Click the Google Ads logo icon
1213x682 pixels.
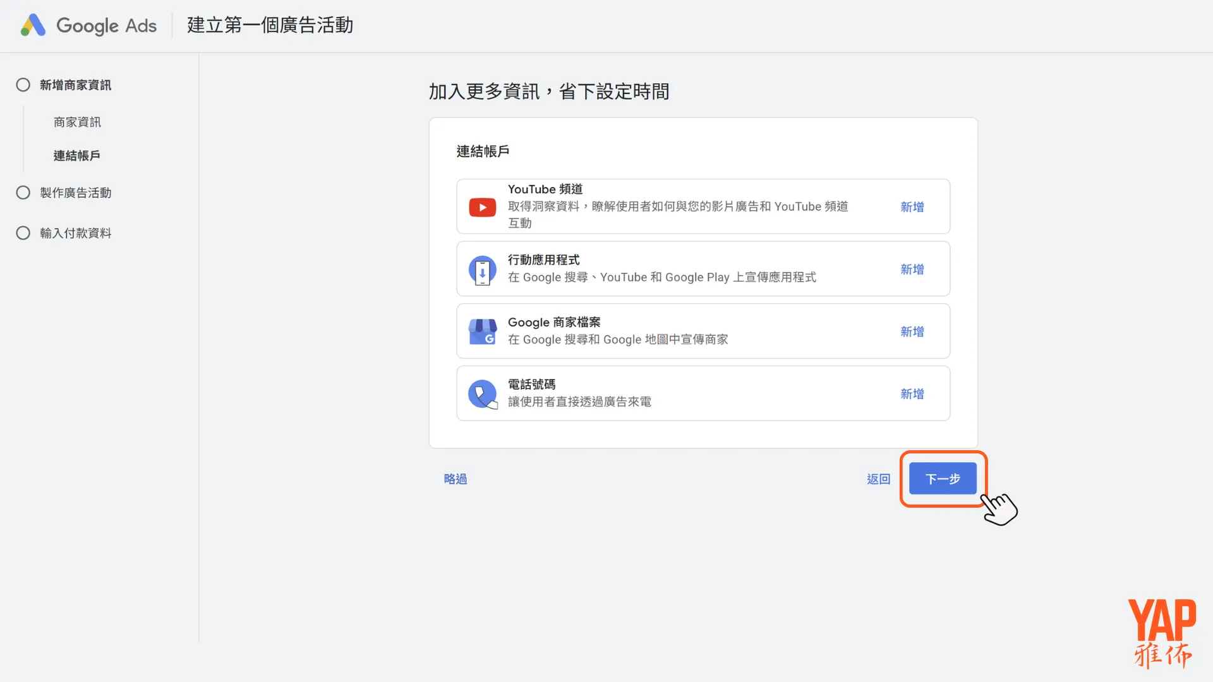pos(33,25)
